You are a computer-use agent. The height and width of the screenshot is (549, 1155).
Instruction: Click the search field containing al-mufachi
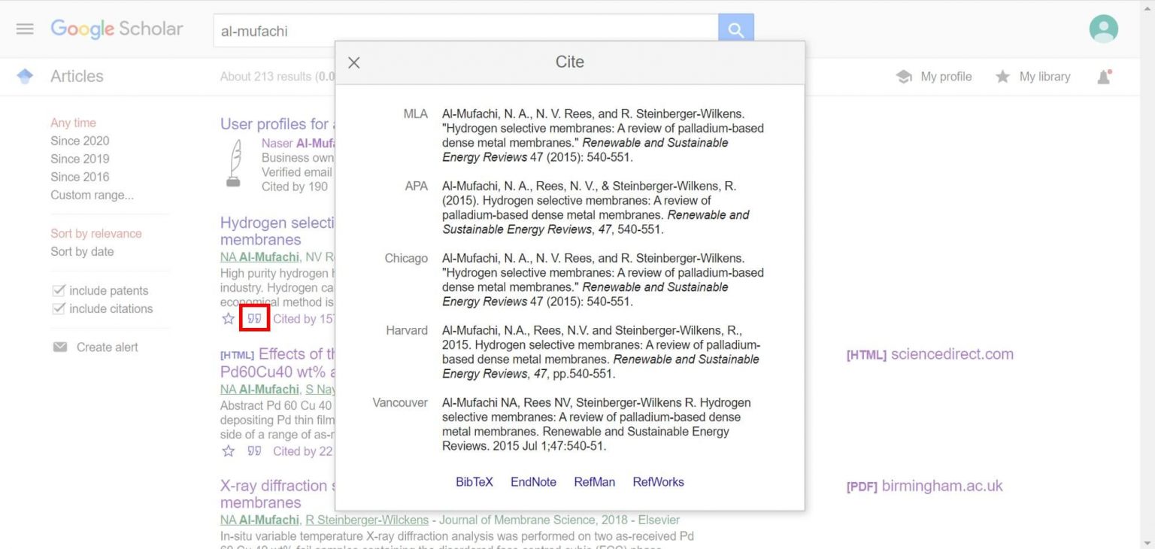click(x=465, y=31)
